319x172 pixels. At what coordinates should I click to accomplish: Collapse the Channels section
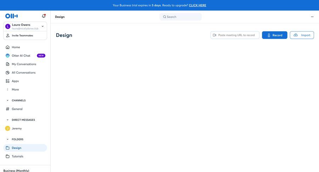(7, 101)
